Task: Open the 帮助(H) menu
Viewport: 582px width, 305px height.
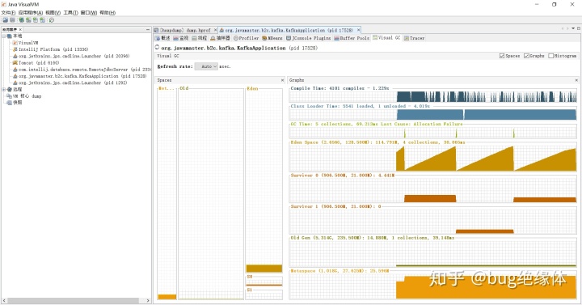Action: click(x=108, y=13)
